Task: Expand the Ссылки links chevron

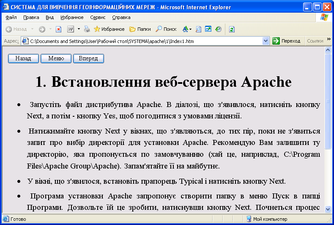Action: pyautogui.click(x=329, y=39)
